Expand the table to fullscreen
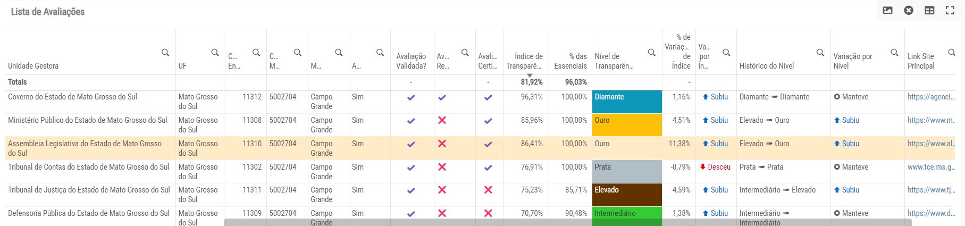This screenshot has width=965, height=226. point(950,11)
